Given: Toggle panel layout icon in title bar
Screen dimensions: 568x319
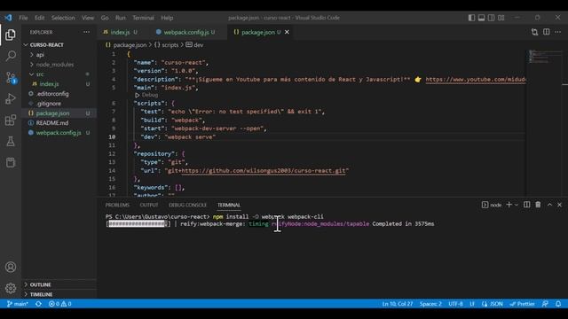Looking at the screenshot, I should point(481,18).
